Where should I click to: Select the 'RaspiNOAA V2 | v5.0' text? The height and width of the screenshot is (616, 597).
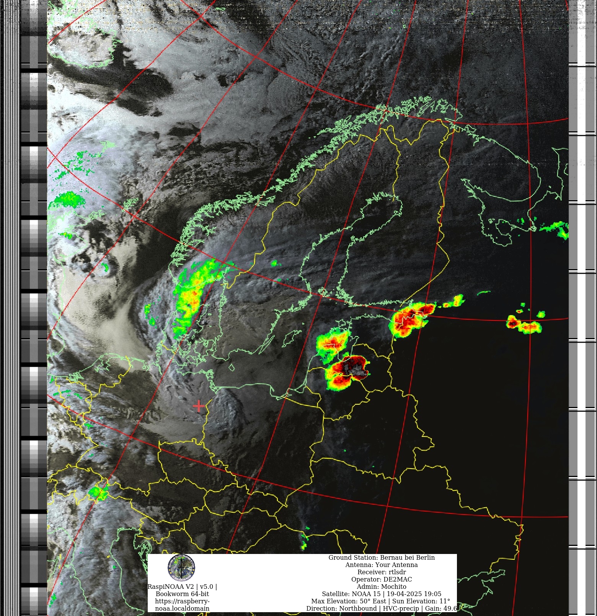182,587
